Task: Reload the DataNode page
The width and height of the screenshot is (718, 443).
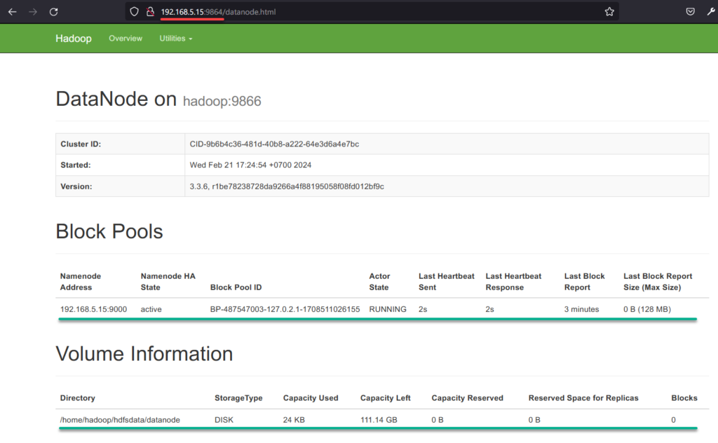Action: pyautogui.click(x=53, y=11)
